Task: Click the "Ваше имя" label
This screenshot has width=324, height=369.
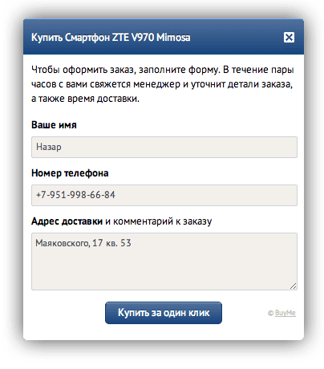Action: pyautogui.click(x=54, y=125)
